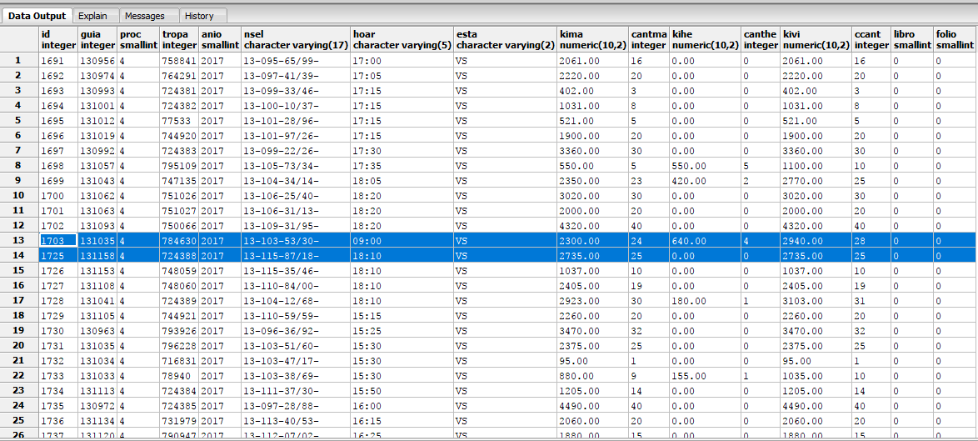The height and width of the screenshot is (441, 978).
Task: Select the tropa cell with value 758841
Action: 179,61
